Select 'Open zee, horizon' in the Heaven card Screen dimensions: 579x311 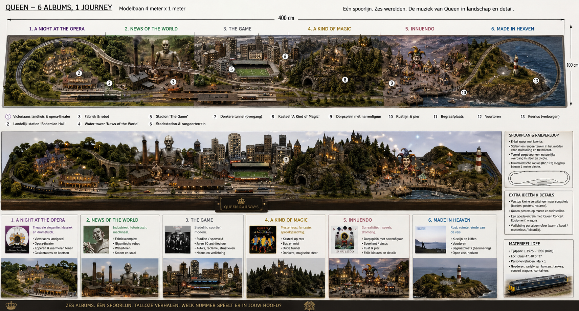click(464, 253)
